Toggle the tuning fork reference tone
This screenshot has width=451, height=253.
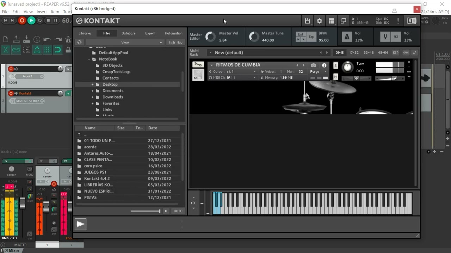(385, 37)
